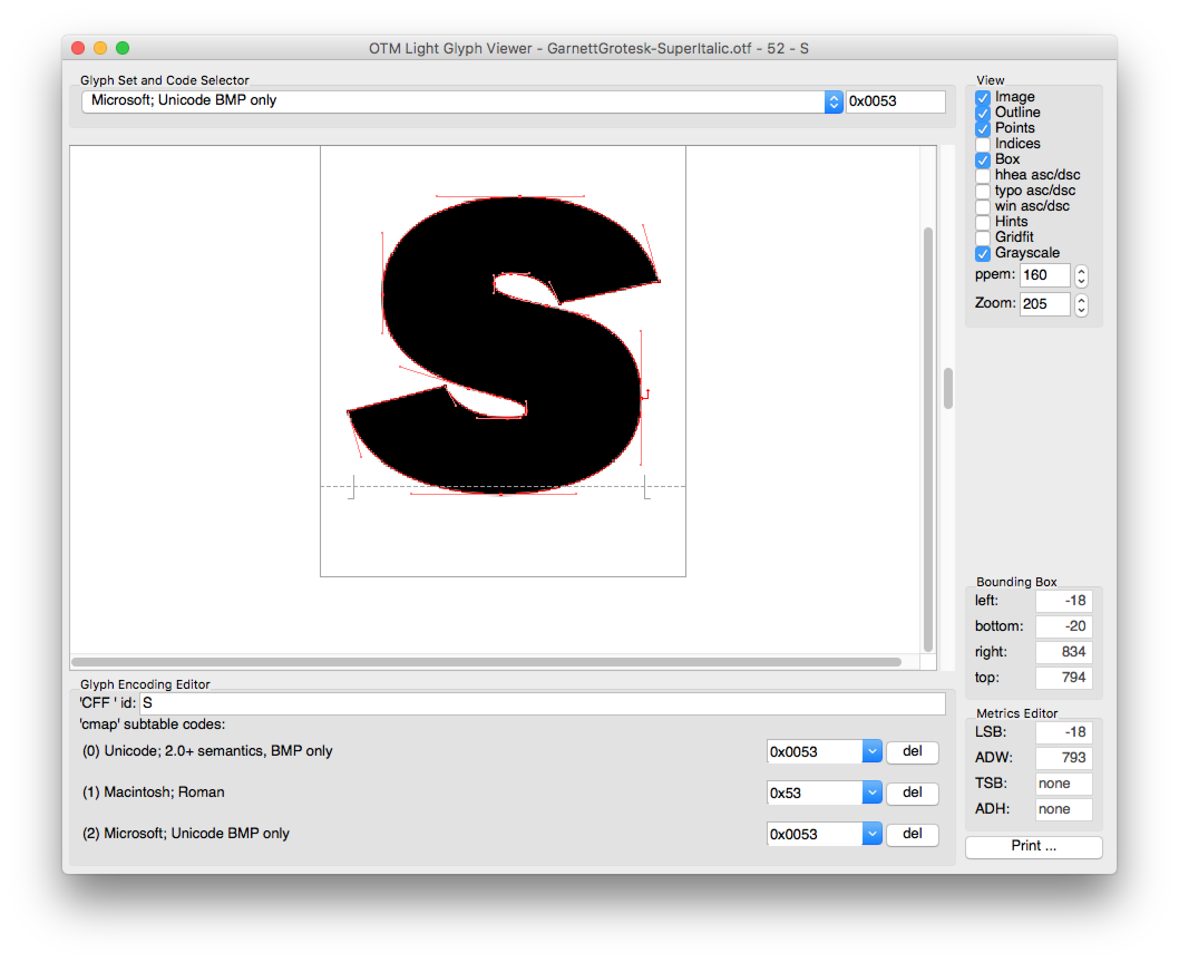Screen dimensions: 1179x963
Task: Click the ADH metrics field
Action: (1064, 809)
